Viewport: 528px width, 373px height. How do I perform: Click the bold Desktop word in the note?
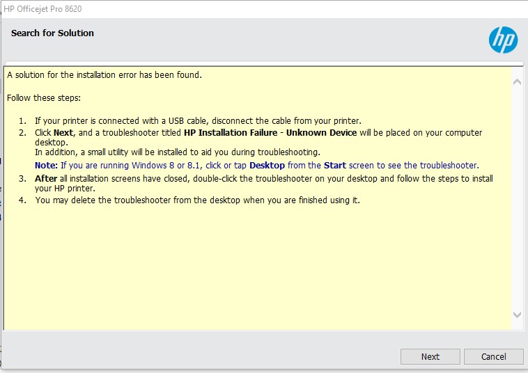coord(267,165)
